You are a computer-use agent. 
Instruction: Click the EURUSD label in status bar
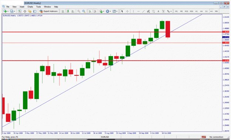[105, 137]
